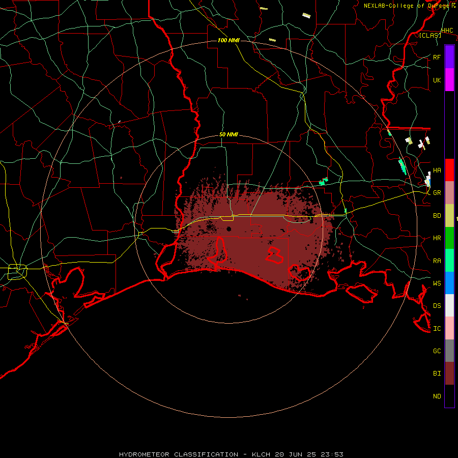Click the GR pink-brown legend swatch
Screen dimensions: 458x458
click(449, 193)
